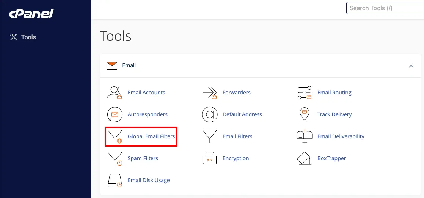Click the Tools wrench icon in sidebar
Screen dimensions: 424x198
(x=14, y=37)
